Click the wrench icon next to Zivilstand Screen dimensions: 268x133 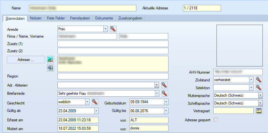pyautogui.click(x=259, y=79)
